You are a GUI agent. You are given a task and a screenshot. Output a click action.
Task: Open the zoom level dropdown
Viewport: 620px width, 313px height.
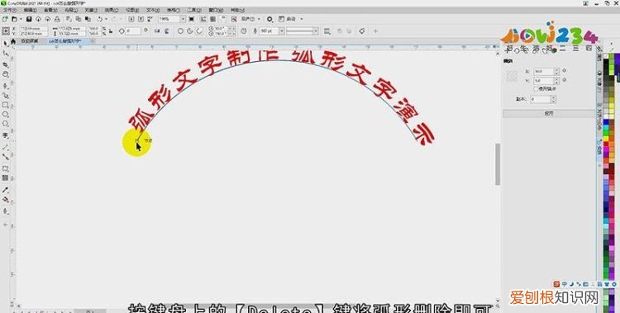point(183,19)
